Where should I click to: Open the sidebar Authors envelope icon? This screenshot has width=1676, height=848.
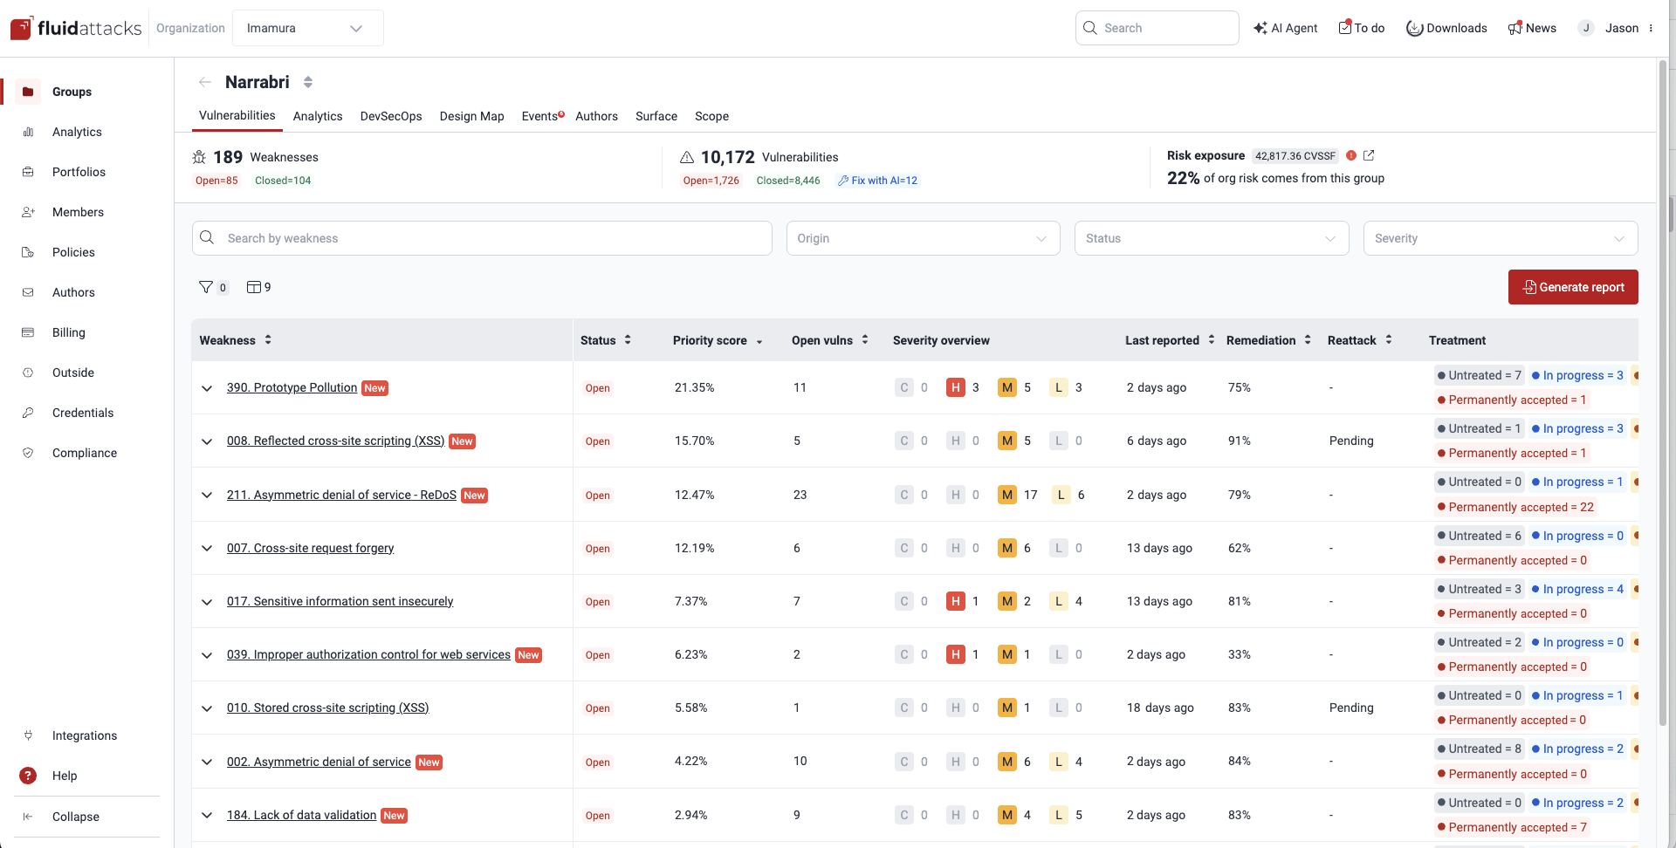tap(28, 292)
